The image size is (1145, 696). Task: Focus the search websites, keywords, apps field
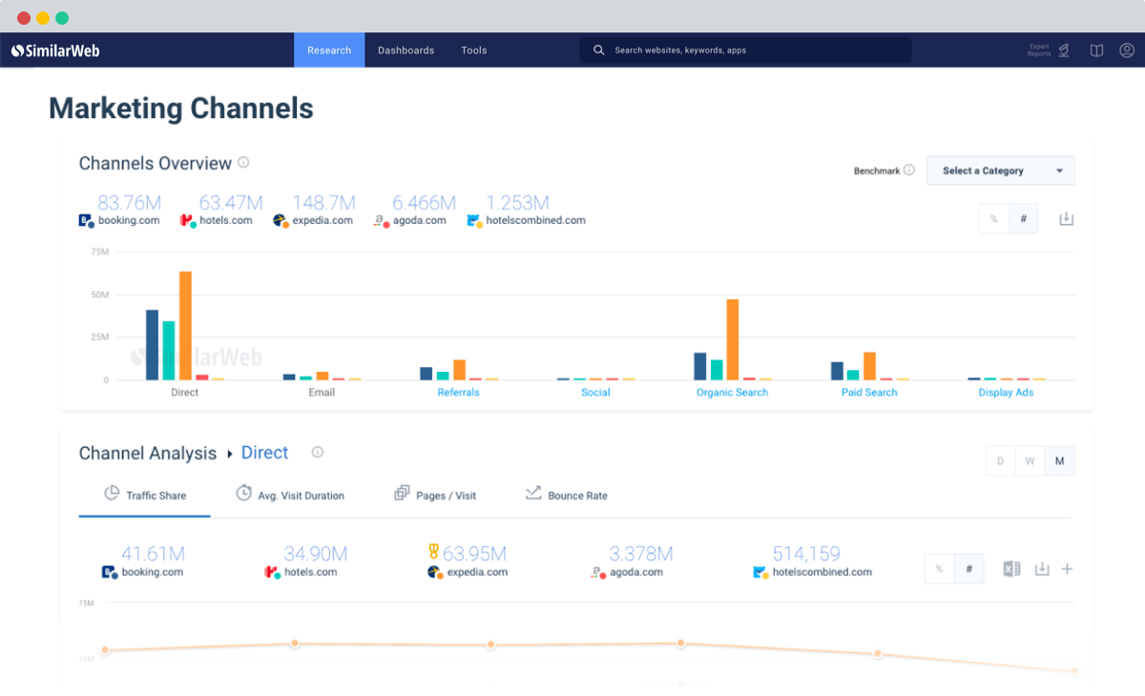[745, 51]
